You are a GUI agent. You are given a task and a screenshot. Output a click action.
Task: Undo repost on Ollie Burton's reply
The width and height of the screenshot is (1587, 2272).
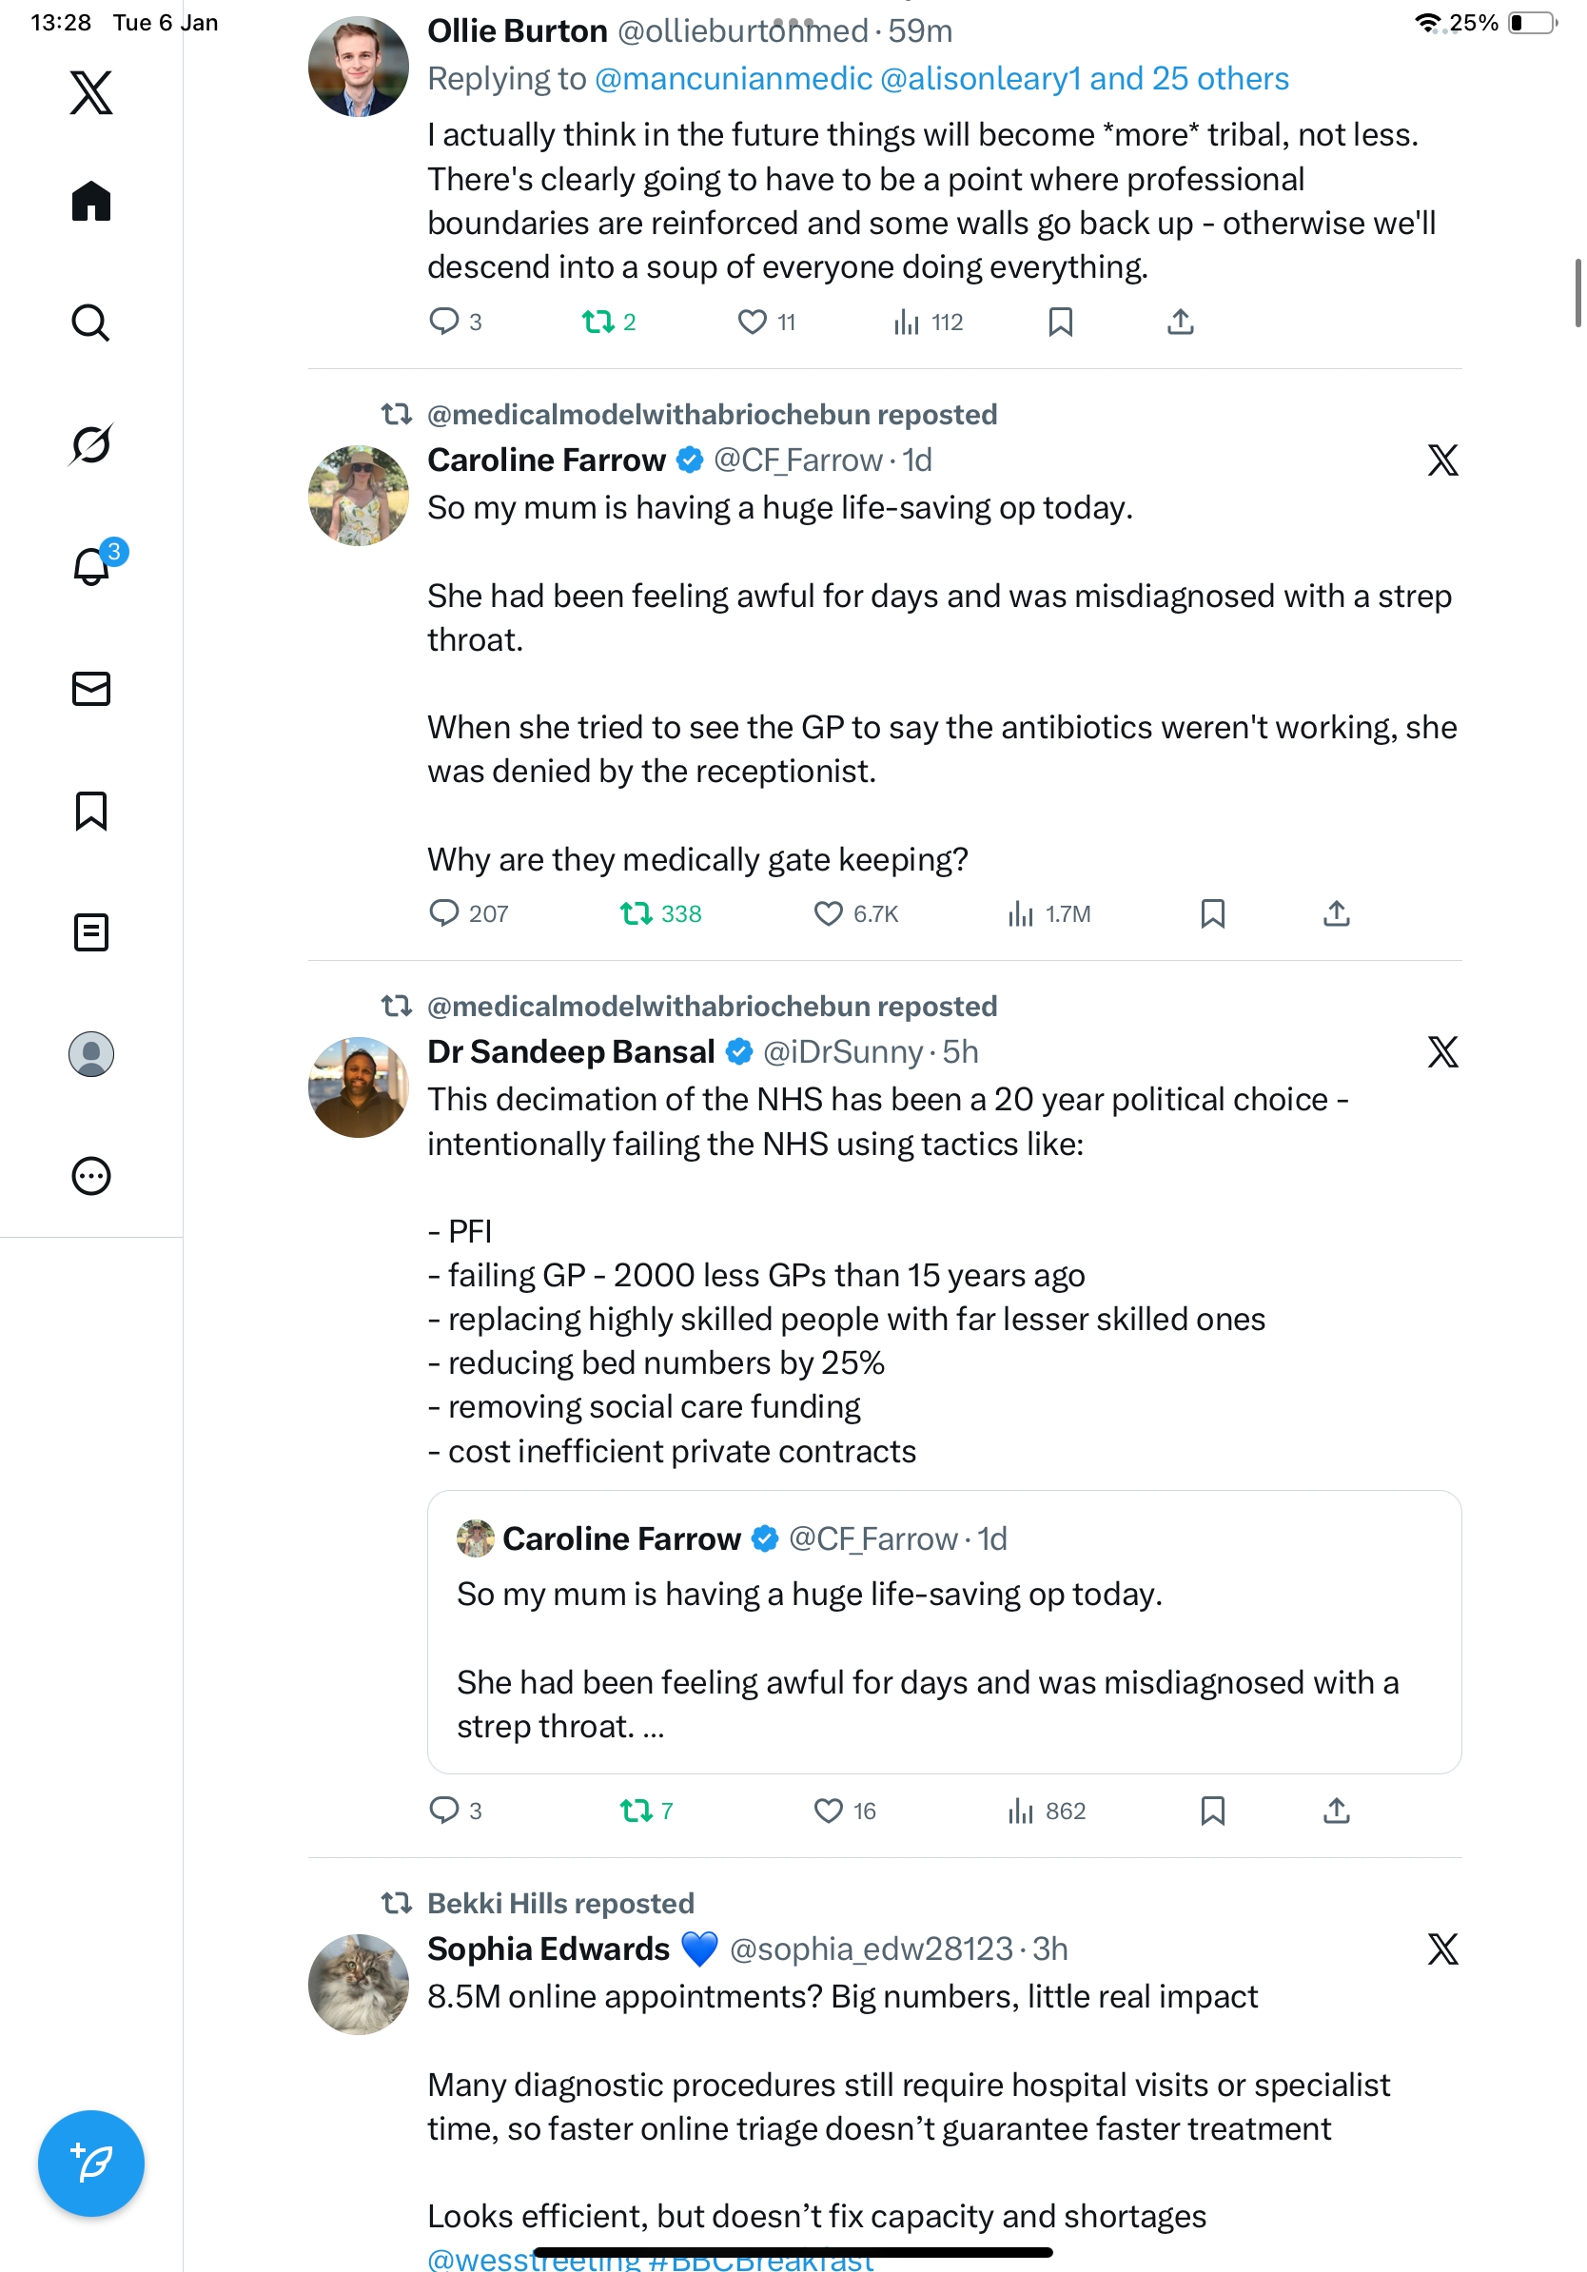pyautogui.click(x=598, y=322)
